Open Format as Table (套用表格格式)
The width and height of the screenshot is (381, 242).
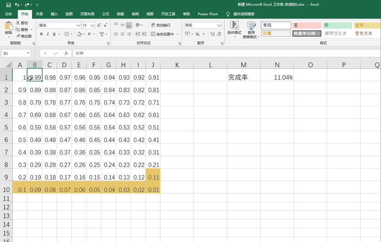(x=251, y=30)
